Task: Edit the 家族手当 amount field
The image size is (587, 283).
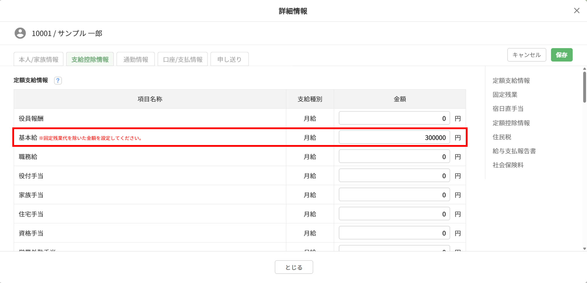Action: pos(394,195)
